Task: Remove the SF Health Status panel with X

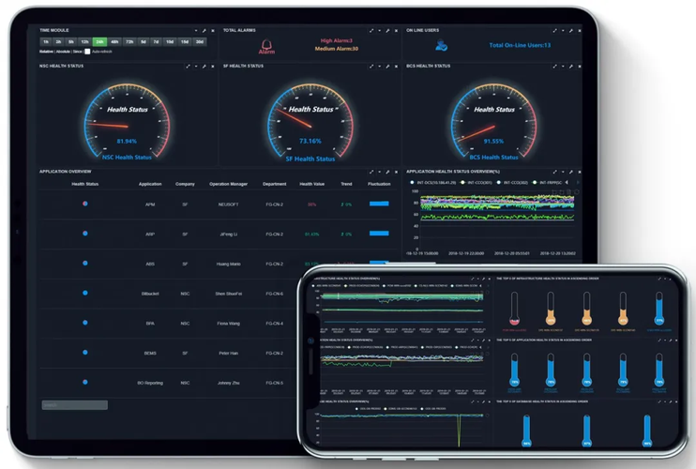Action: click(x=396, y=66)
